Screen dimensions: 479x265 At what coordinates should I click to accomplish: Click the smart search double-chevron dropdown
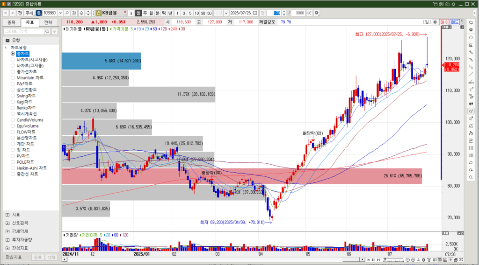coord(54,31)
